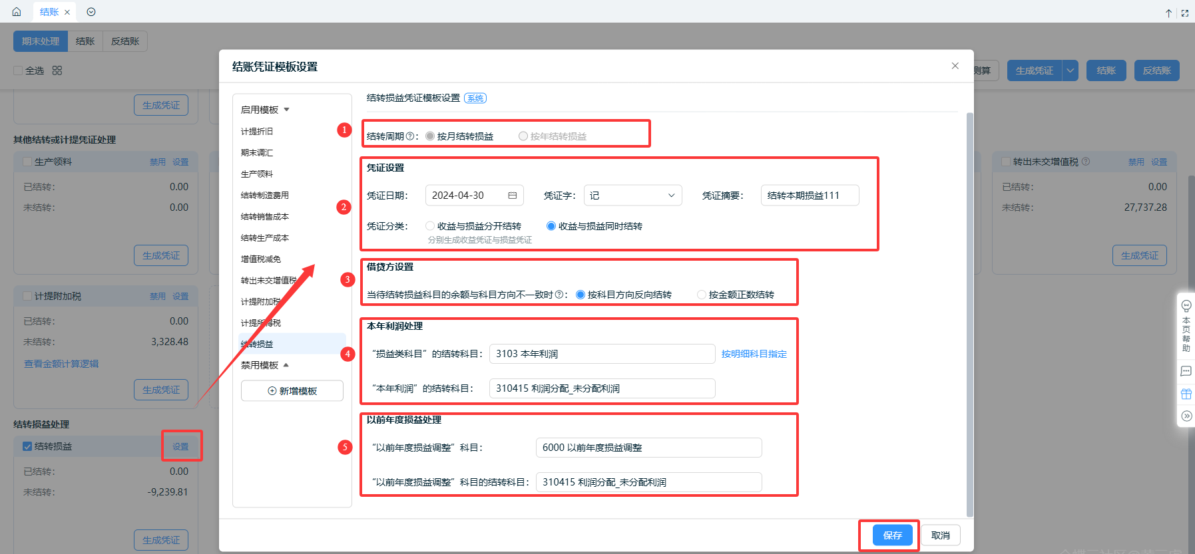Click the gift icon on right sidebar
1195x554 pixels.
[1186, 394]
